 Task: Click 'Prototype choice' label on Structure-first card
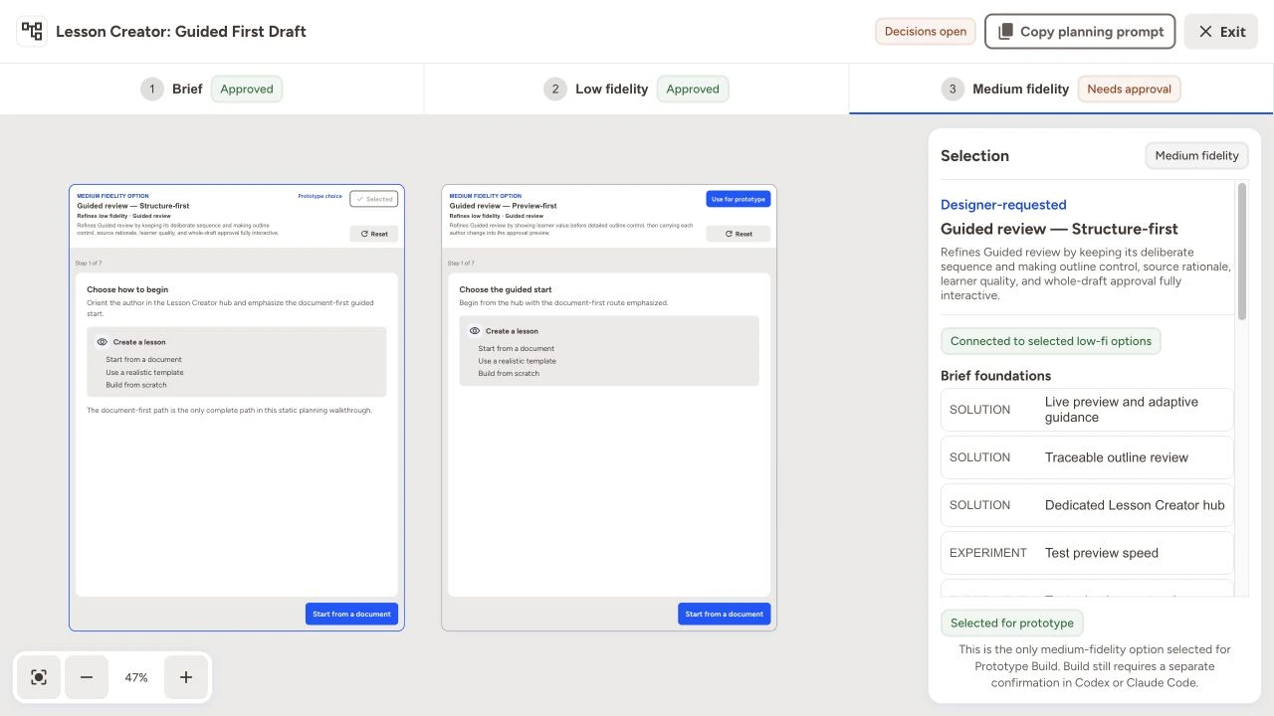[320, 196]
